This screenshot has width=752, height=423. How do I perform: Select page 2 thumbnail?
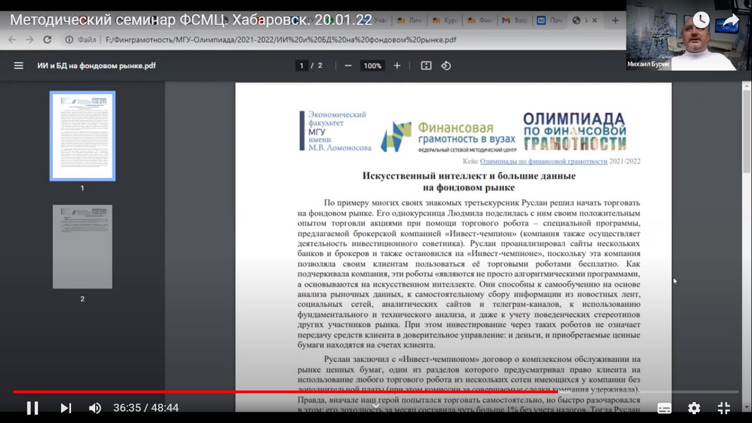pyautogui.click(x=83, y=247)
